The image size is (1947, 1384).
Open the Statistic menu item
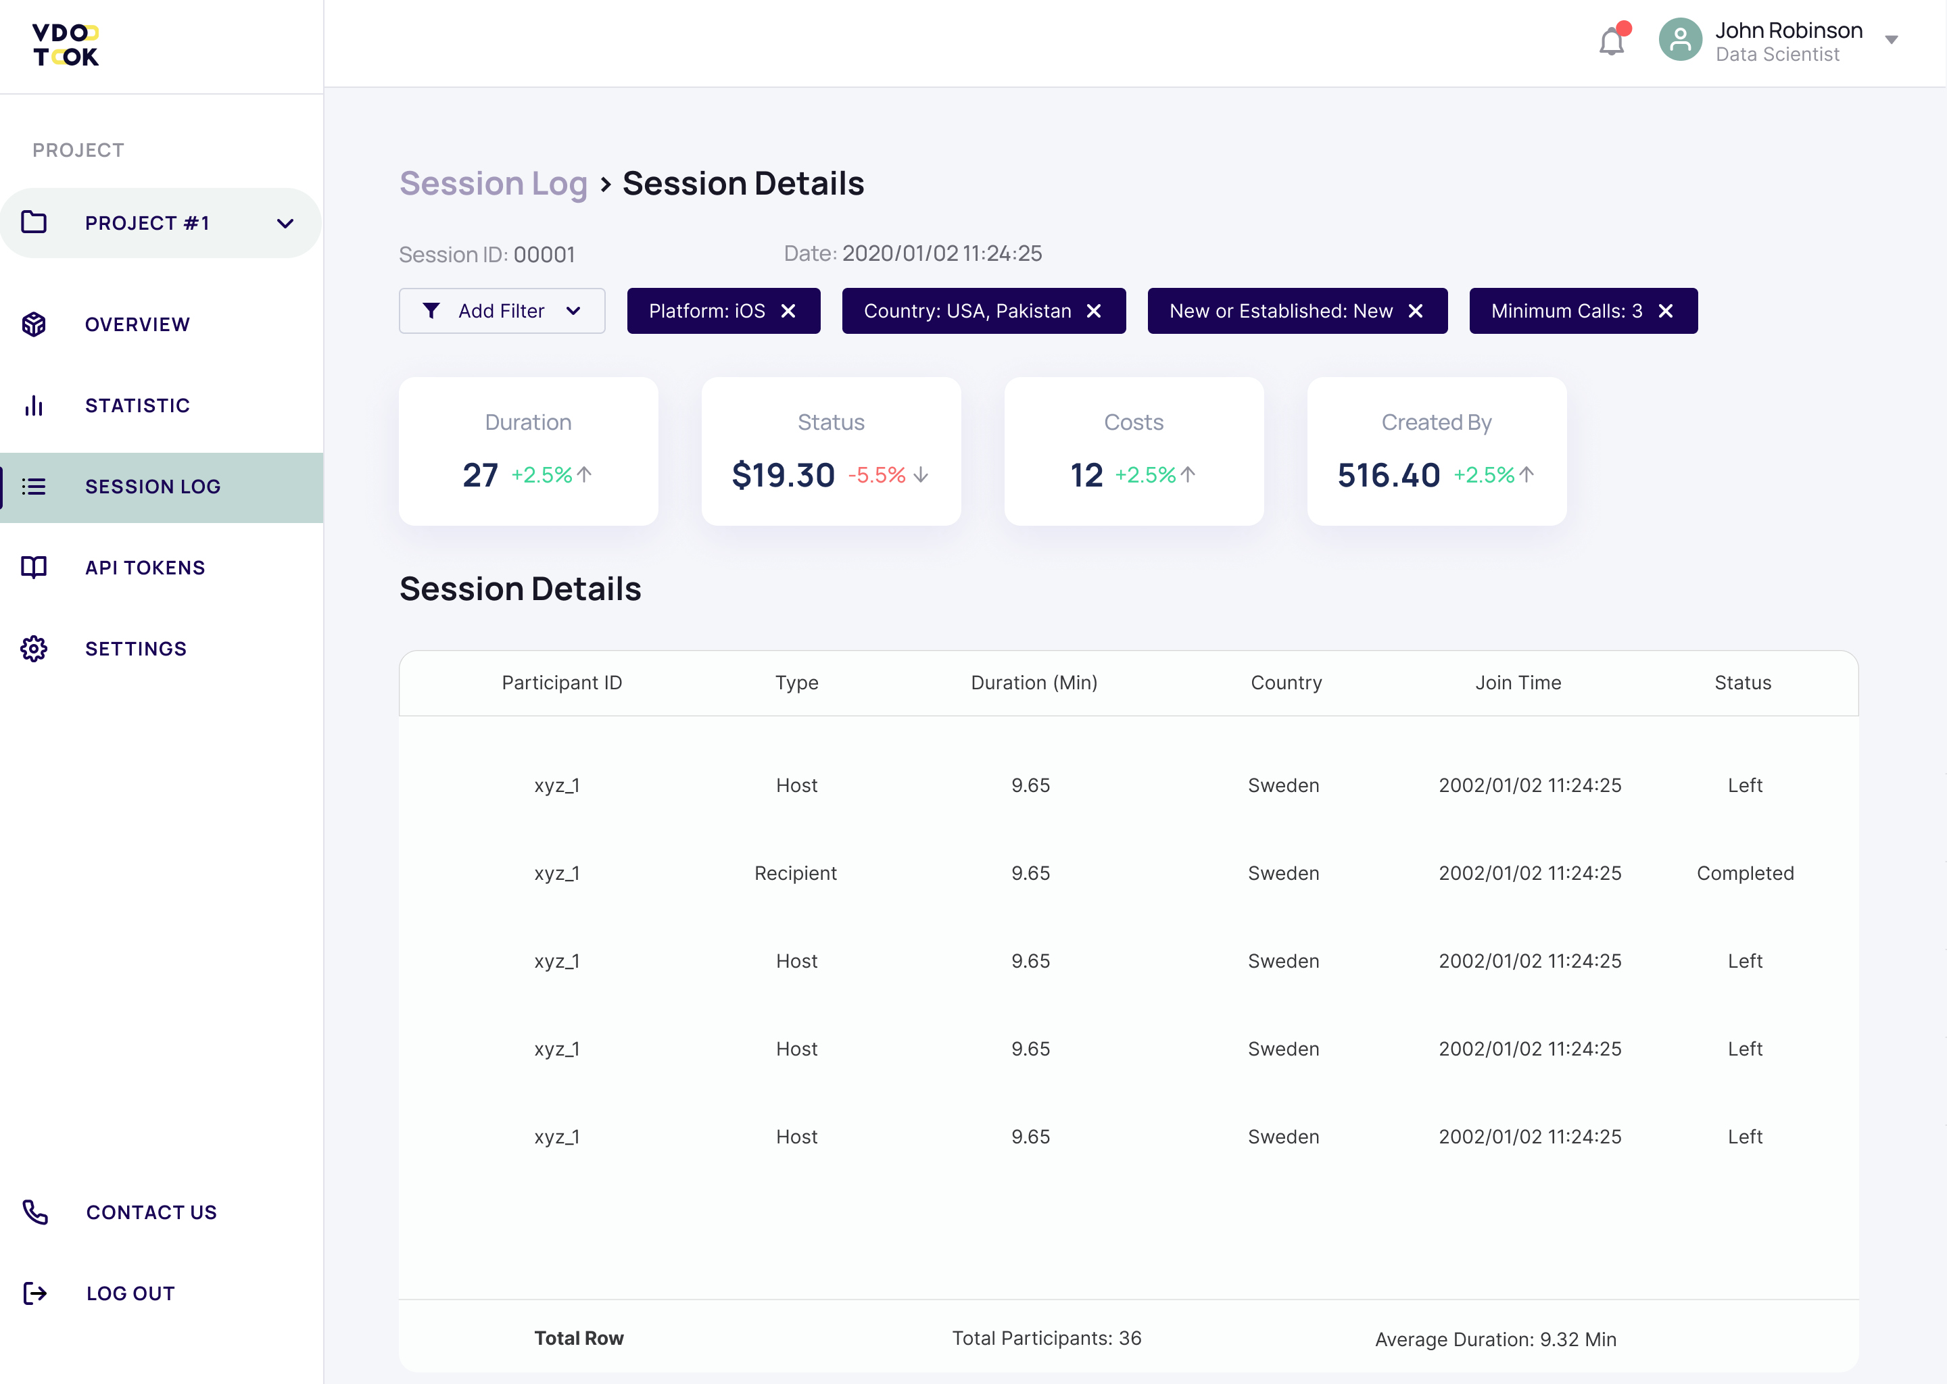(137, 405)
